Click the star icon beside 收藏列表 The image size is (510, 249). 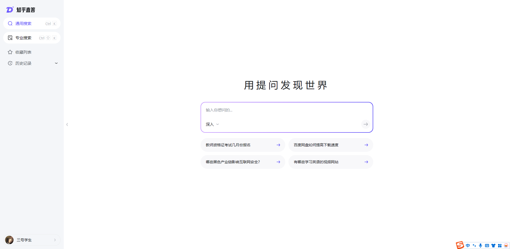(x=10, y=52)
